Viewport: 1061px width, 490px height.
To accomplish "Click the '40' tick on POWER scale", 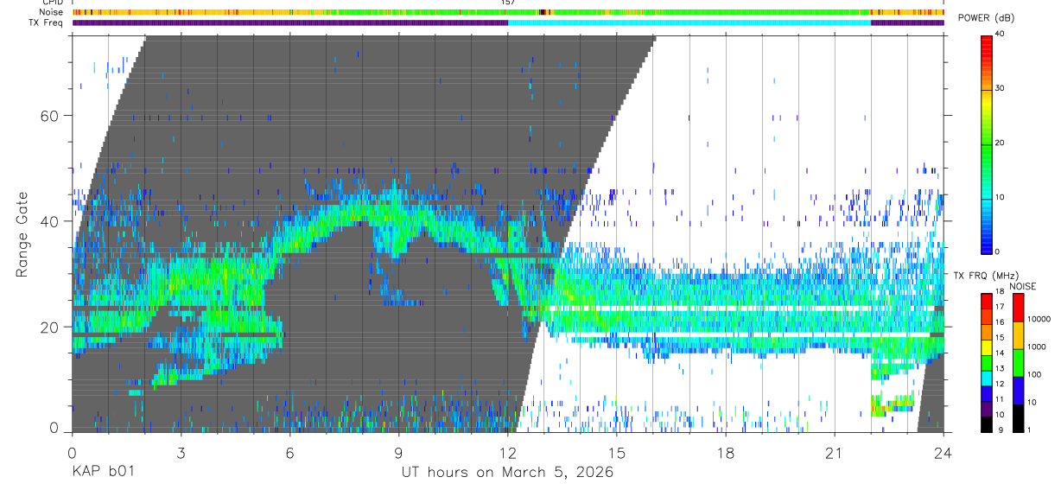I will tap(1001, 34).
